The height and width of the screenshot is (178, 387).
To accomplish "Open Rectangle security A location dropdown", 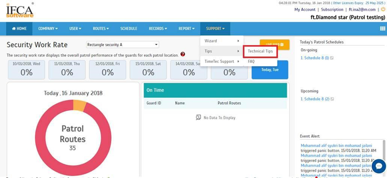I will (122, 44).
